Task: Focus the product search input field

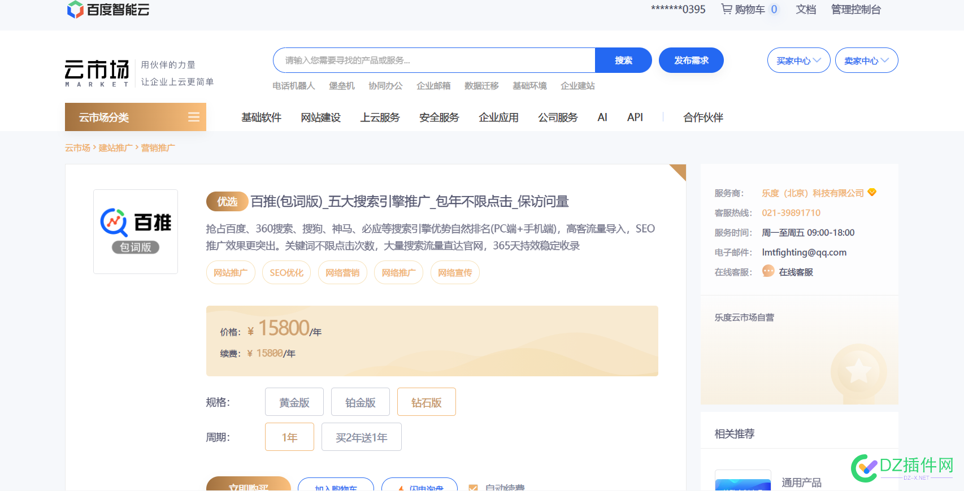Action: [434, 60]
